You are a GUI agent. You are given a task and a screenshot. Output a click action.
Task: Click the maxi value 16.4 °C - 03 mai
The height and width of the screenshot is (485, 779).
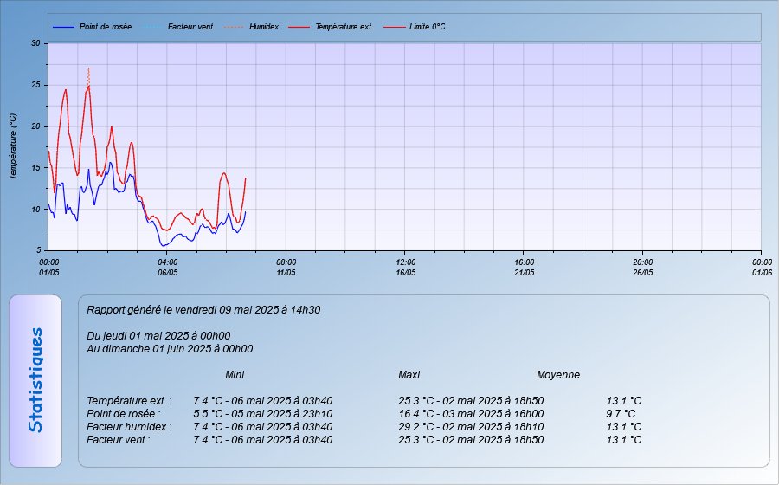click(x=471, y=413)
